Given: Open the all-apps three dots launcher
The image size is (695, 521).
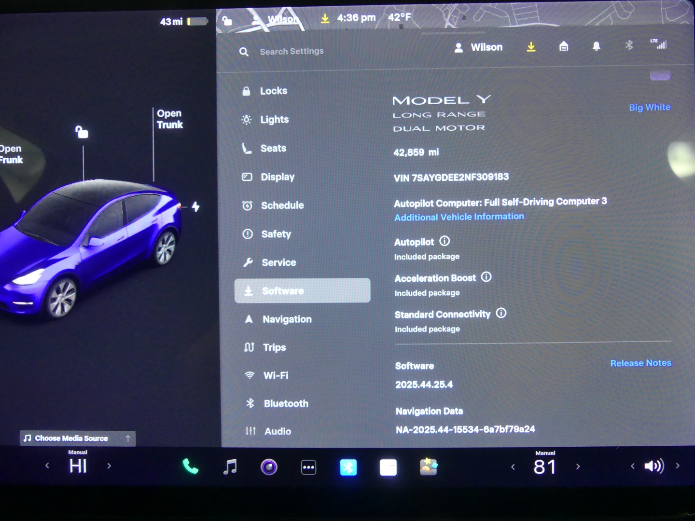Looking at the screenshot, I should (x=308, y=467).
